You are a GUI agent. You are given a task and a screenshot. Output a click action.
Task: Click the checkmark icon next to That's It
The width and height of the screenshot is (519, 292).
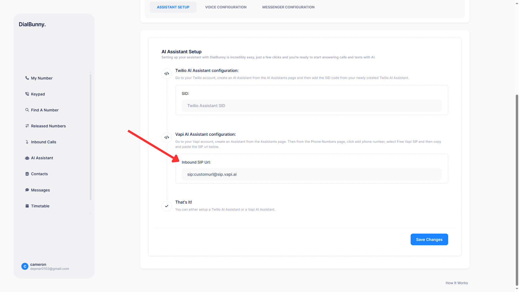pos(167,206)
